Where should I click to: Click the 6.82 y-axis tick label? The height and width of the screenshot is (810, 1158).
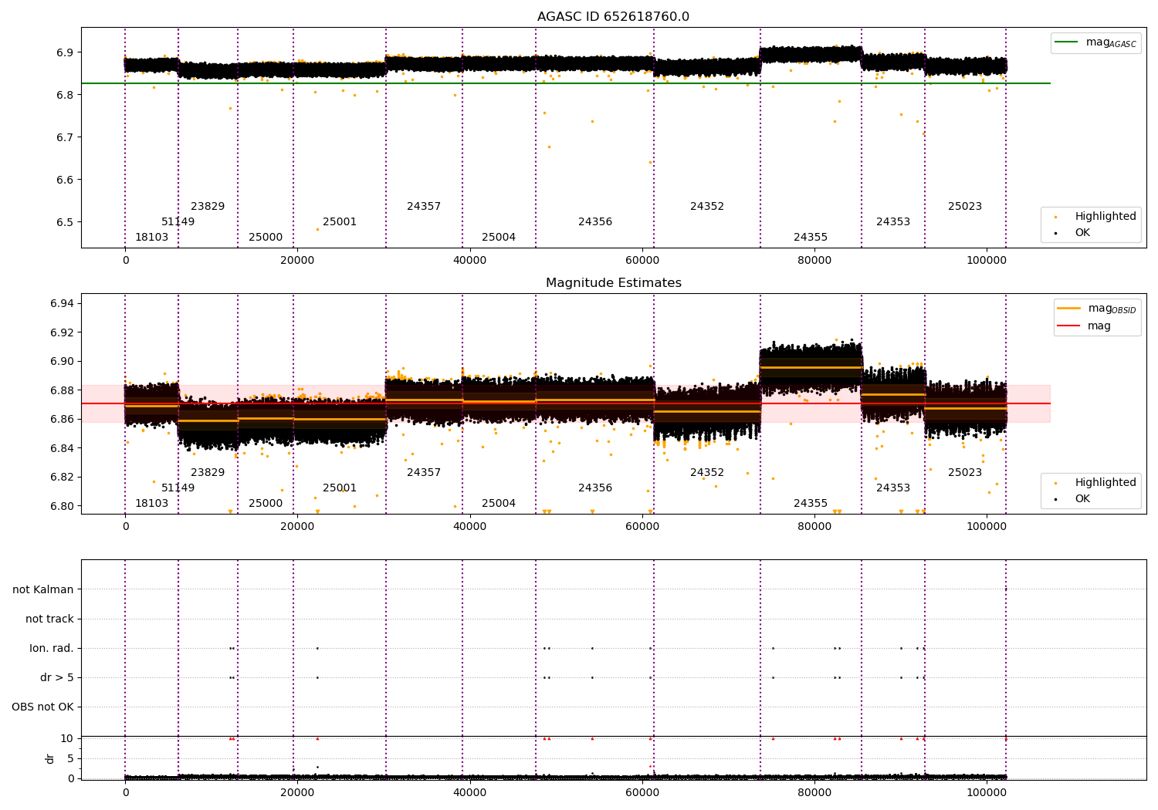click(x=63, y=478)
